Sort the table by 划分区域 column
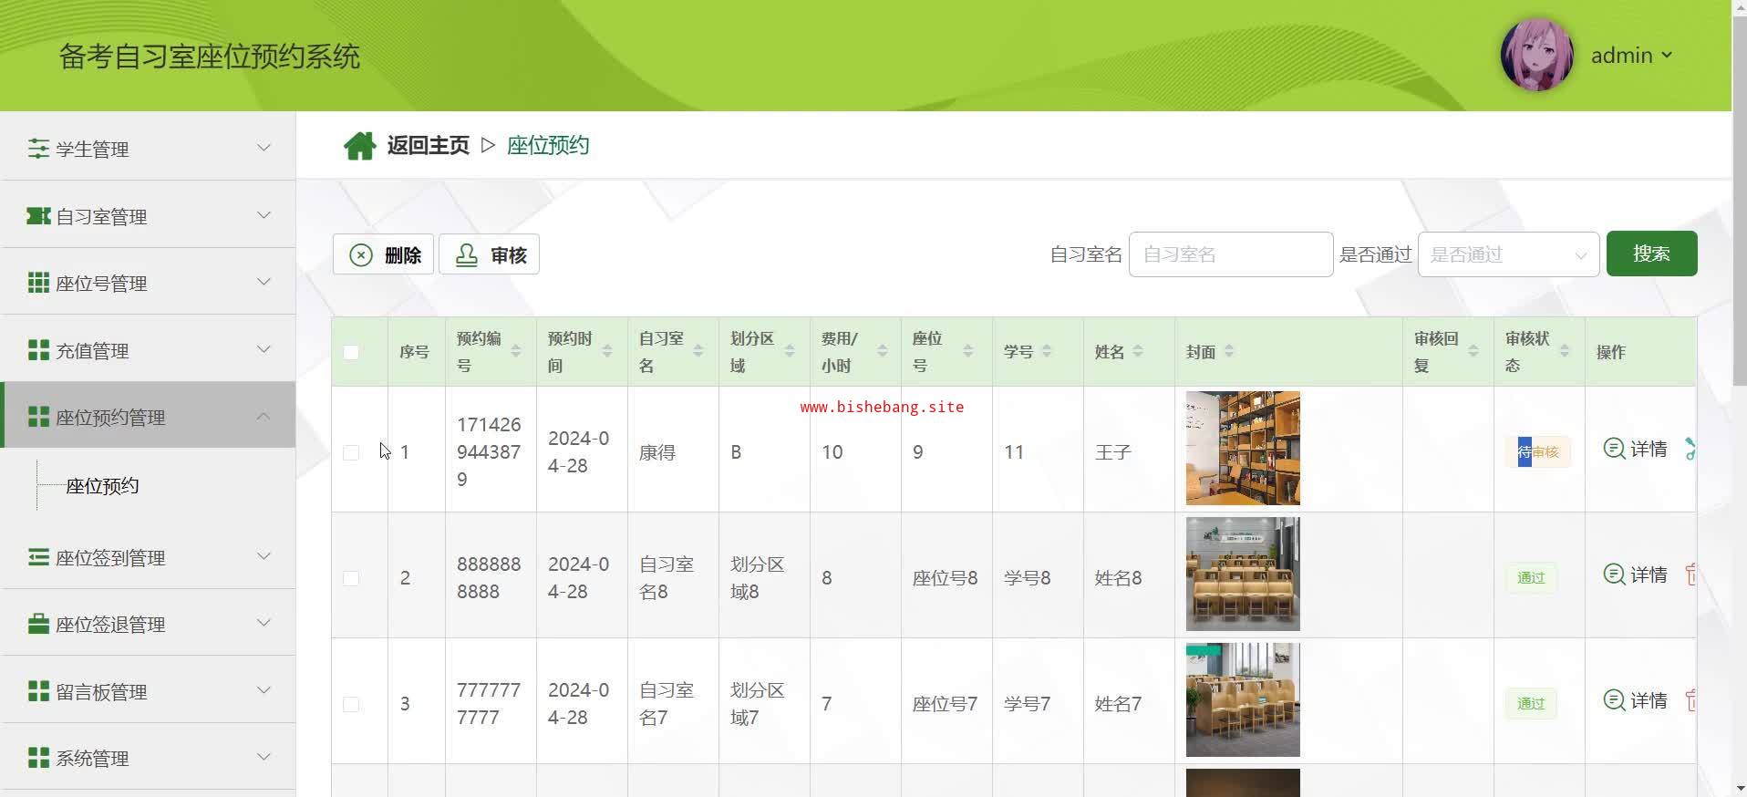Viewport: 1747px width, 797px height. [x=790, y=352]
